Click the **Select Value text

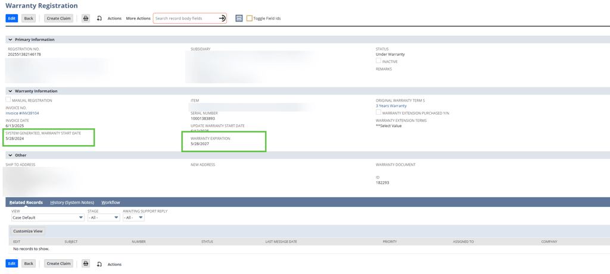(388, 126)
